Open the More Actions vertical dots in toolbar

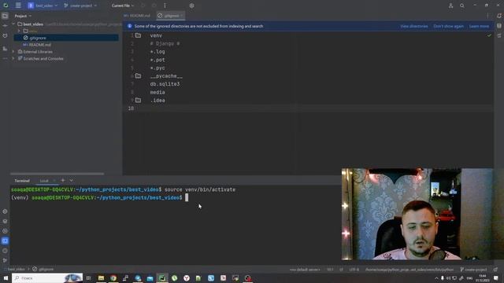coord(165,6)
